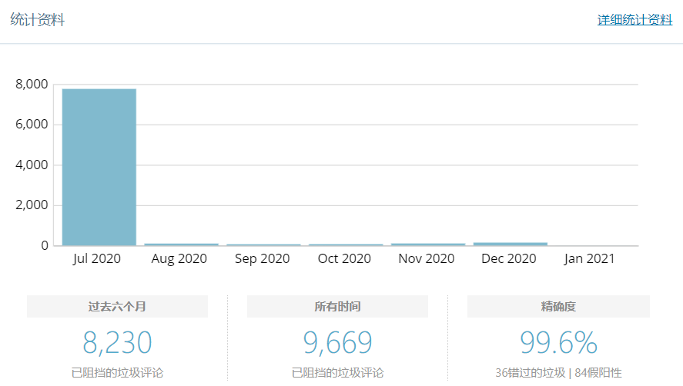Select the 所有时间 panel header
The image size is (683, 386).
[337, 306]
